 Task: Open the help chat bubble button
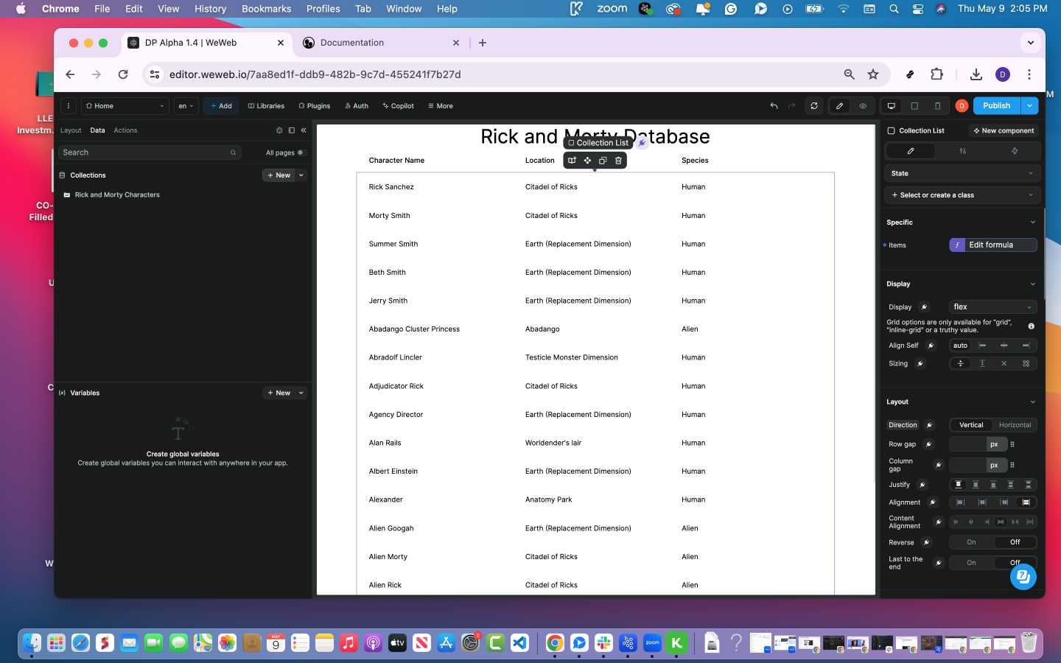pyautogui.click(x=1023, y=577)
